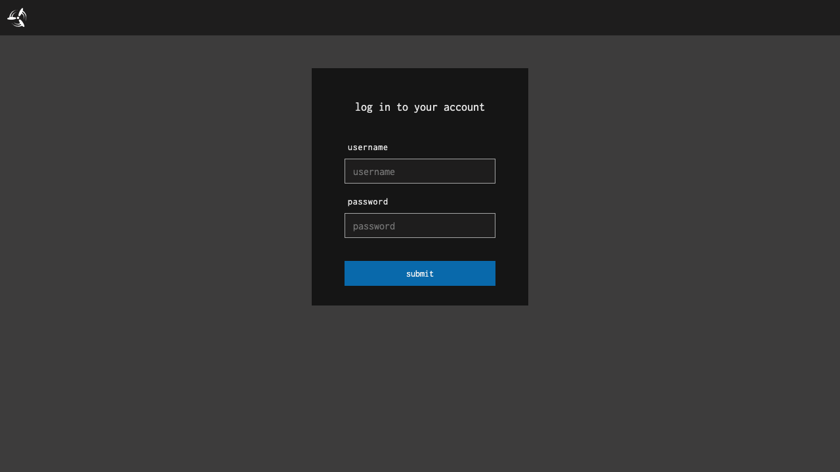The width and height of the screenshot is (840, 472).
Task: Click the username field label
Action: (x=367, y=147)
